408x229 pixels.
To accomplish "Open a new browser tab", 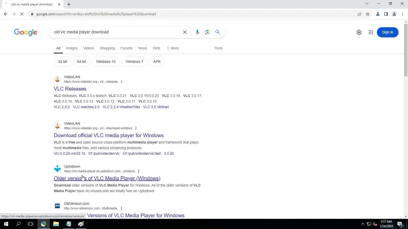I will coord(69,4).
